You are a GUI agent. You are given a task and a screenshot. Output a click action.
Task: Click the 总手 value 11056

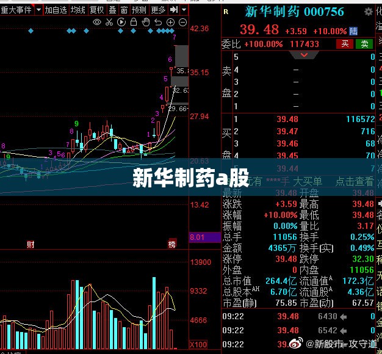pos(285,237)
